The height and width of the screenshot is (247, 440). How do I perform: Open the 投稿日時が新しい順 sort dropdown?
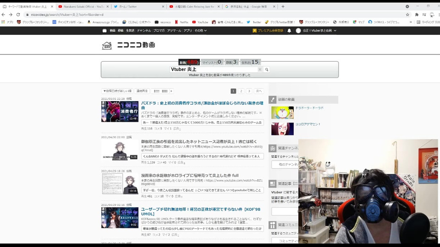point(117,91)
